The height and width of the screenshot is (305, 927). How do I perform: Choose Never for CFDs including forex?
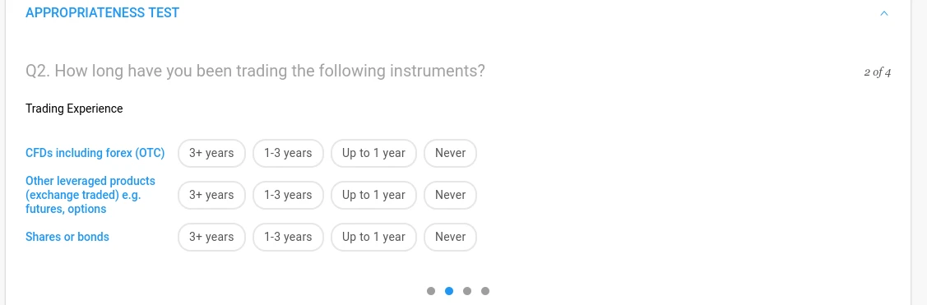(451, 153)
